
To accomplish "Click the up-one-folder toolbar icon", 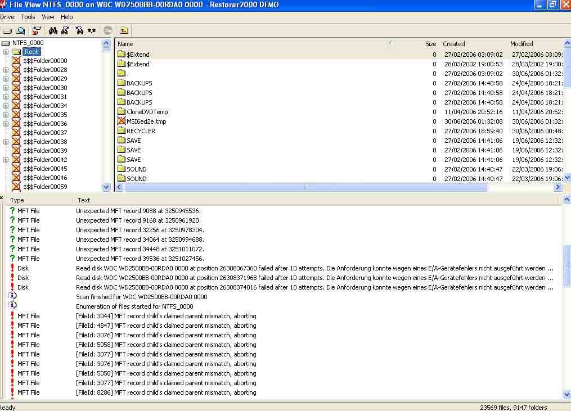I will (124, 31).
